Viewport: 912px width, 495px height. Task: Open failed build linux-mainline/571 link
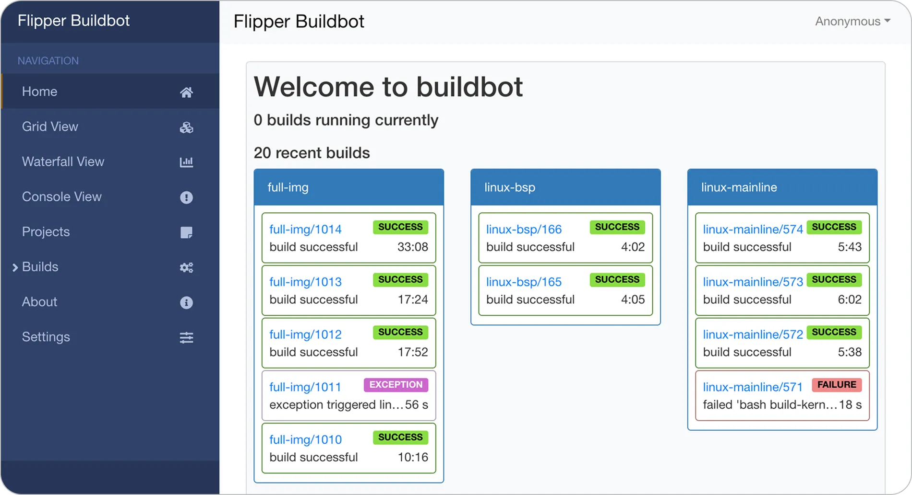point(753,387)
